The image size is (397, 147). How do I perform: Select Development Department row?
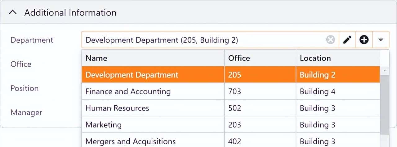[x=132, y=75]
